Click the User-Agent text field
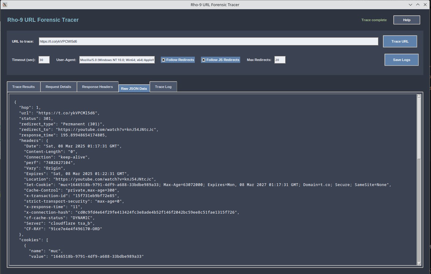The height and width of the screenshot is (274, 431). pyautogui.click(x=117, y=59)
